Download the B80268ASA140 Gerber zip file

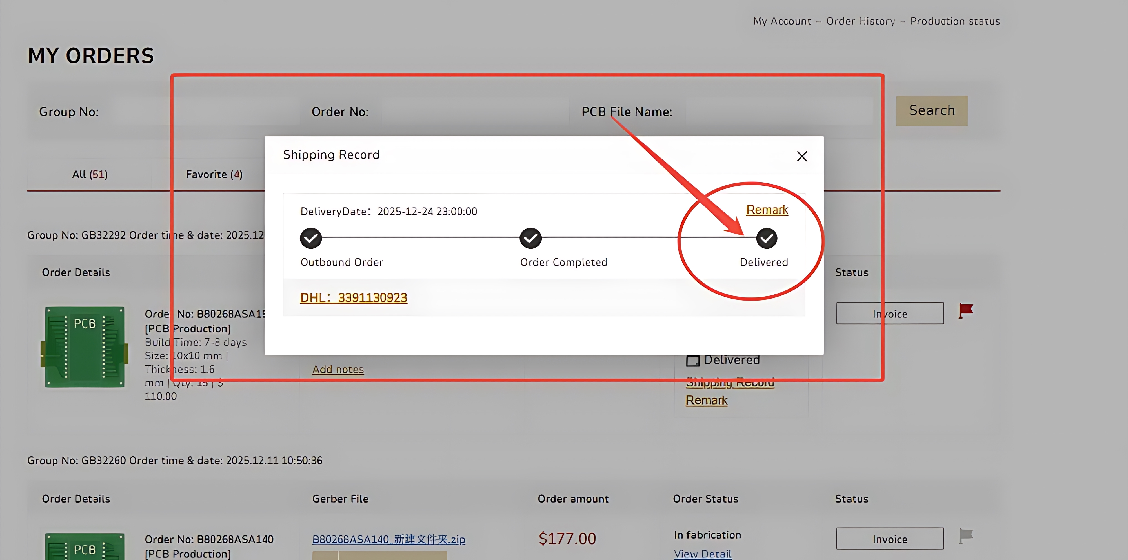click(389, 539)
